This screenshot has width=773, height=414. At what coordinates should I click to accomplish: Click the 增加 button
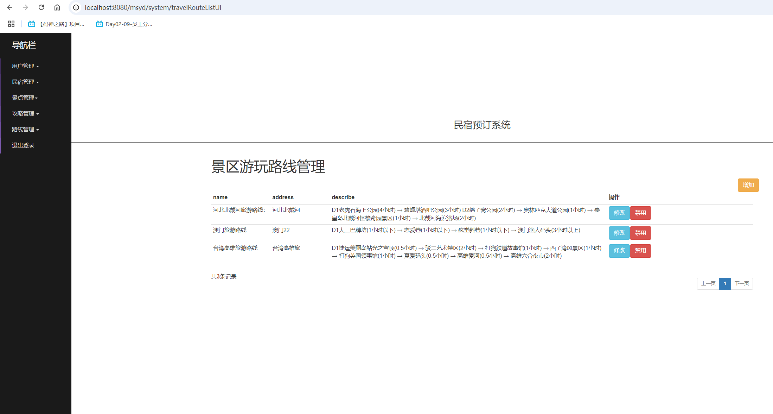[748, 185]
